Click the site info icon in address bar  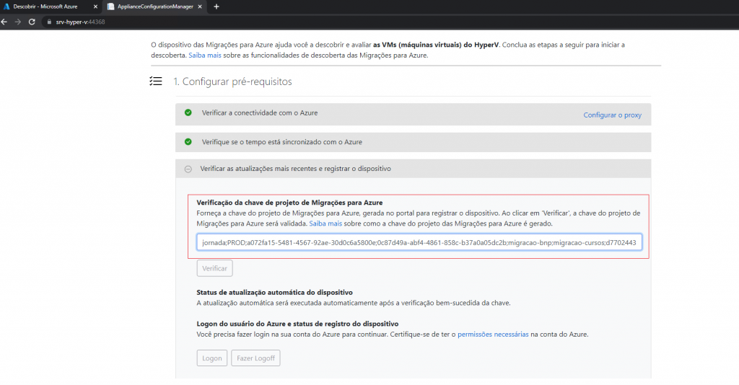coord(48,22)
